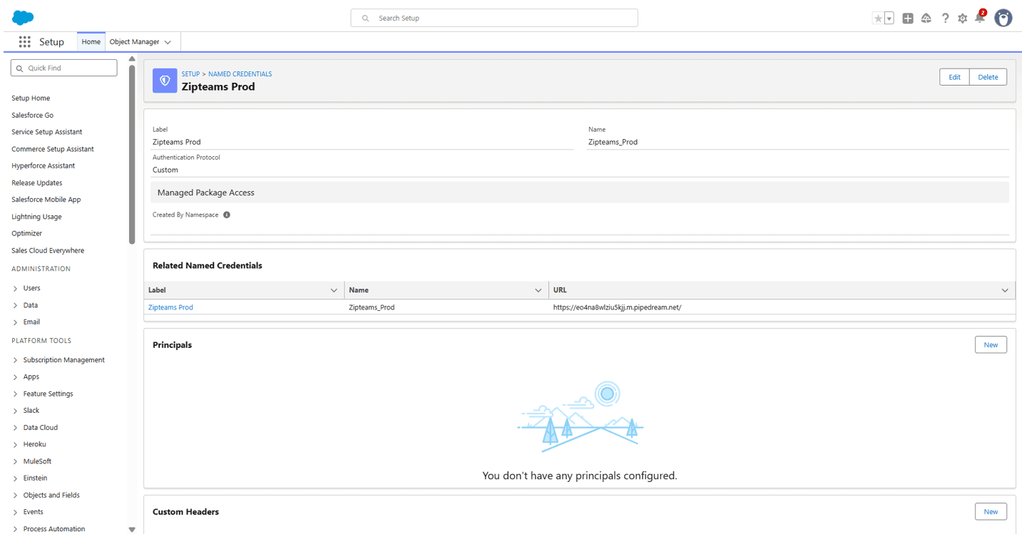Expand the Slack node

tap(16, 411)
